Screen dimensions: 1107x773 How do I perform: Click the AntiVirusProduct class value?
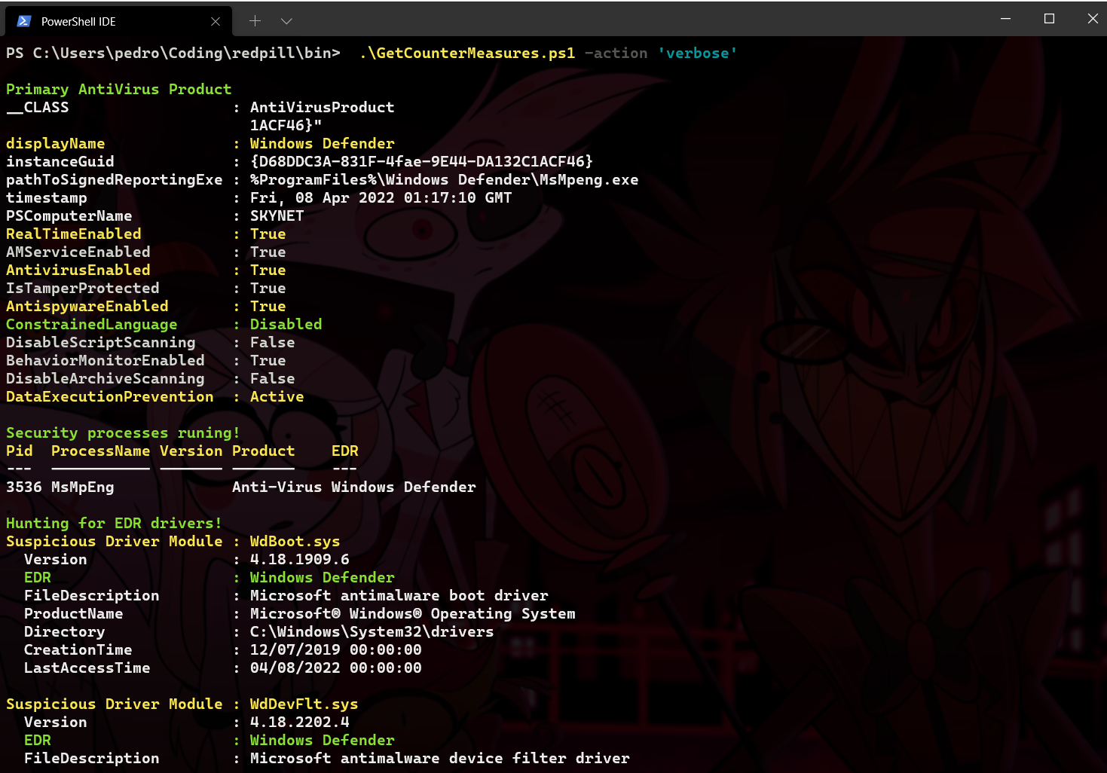pos(322,108)
